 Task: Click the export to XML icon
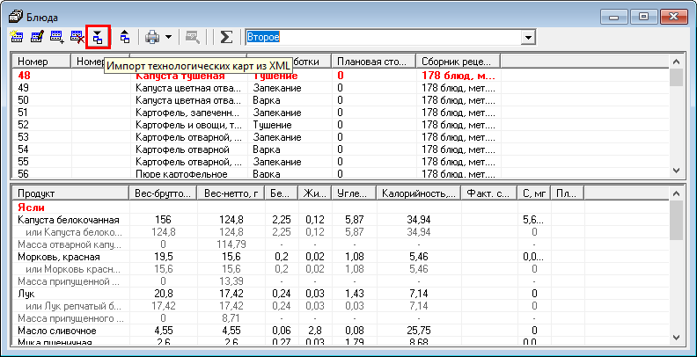125,38
